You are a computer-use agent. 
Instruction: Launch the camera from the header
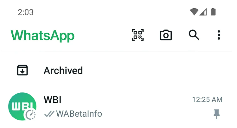tap(166, 35)
